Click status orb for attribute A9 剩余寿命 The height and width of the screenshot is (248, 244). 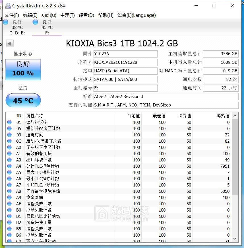coord(9,197)
